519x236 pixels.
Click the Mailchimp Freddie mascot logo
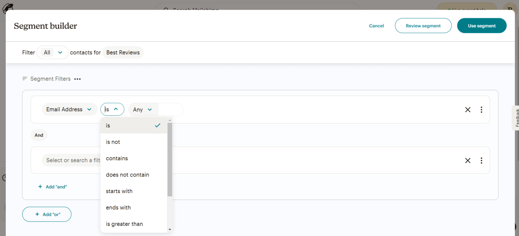coord(8,8)
